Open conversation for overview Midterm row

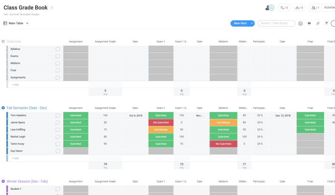coord(58,63)
